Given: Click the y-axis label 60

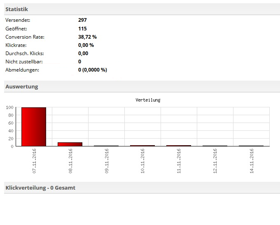Looking at the screenshot, I should coord(11,123).
